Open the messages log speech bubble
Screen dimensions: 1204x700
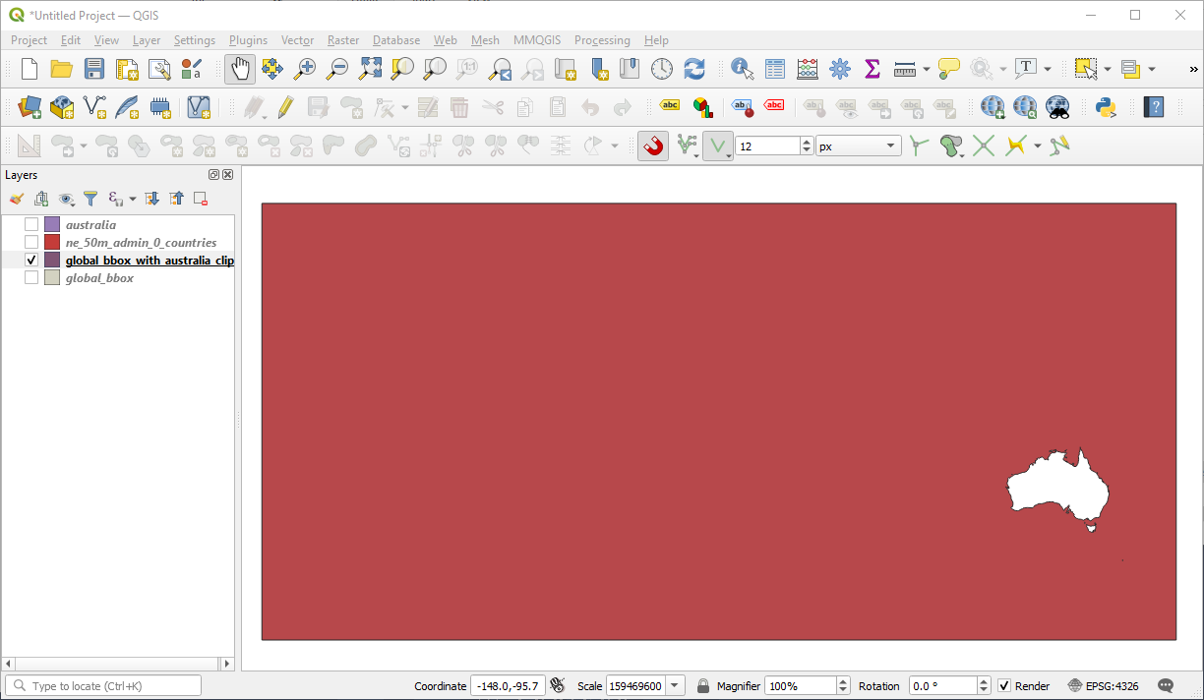pos(1167,685)
